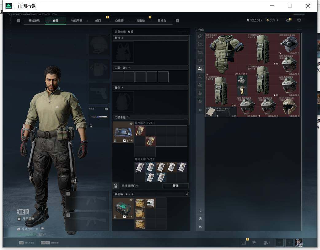The image size is (320, 250).
Task: Select the H70 night-vision helmet
Action: click(289, 44)
